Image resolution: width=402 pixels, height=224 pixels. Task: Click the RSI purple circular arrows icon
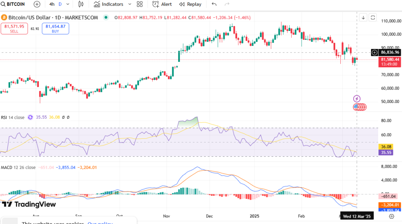click(x=30, y=117)
